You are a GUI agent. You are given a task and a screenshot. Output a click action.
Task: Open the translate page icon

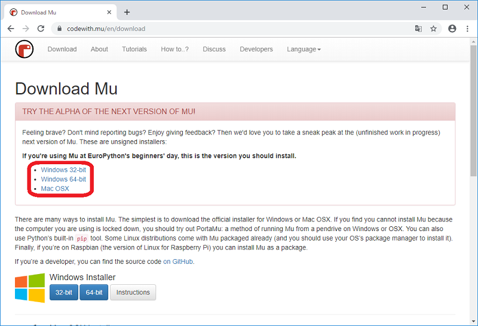(x=418, y=29)
